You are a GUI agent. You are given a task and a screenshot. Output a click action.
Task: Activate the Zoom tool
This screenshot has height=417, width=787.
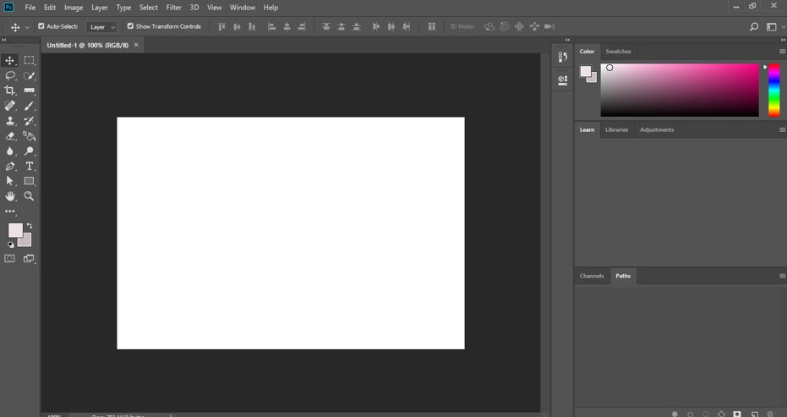[30, 196]
